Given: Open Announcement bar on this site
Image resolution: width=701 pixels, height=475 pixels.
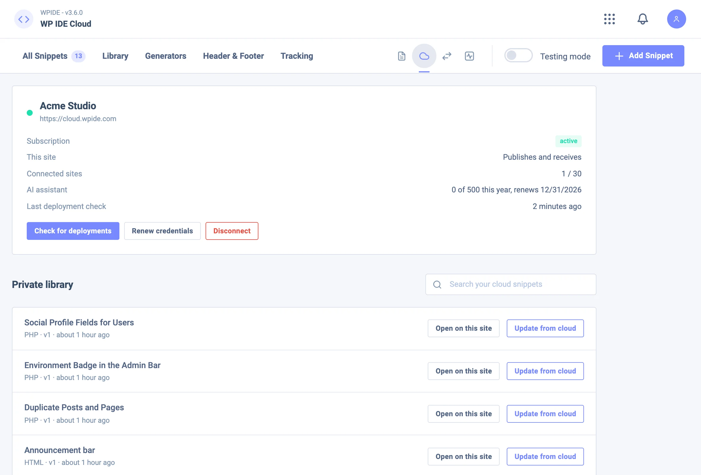Looking at the screenshot, I should tap(463, 457).
